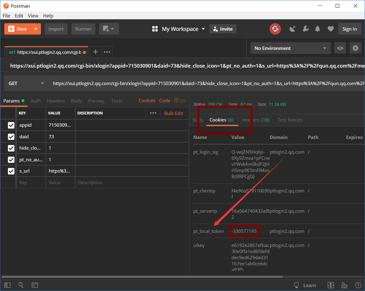Open the comments icon next to Code

click(x=179, y=101)
